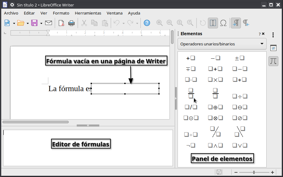Insert the asterisk multiplication operator
Viewport: 283px width, 177px height.
239,80
